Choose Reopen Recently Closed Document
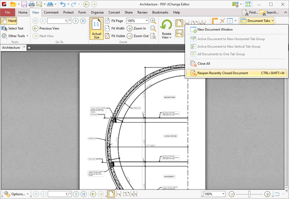289x199 pixels. point(222,73)
